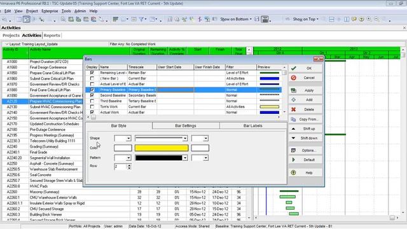Click the right white Color swatch
Viewport: 407px width, 229px height.
pyautogui.click(x=200, y=148)
